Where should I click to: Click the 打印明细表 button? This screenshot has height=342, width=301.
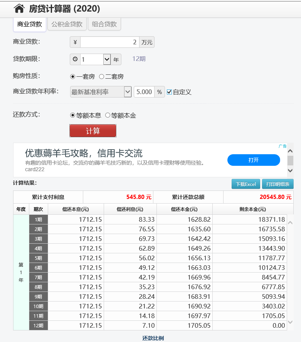point(277,184)
